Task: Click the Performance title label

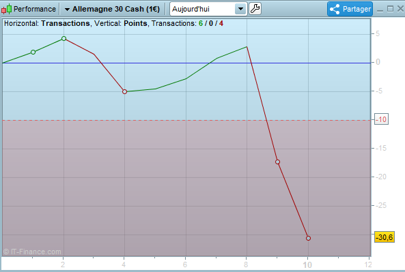Action: [x=35, y=9]
